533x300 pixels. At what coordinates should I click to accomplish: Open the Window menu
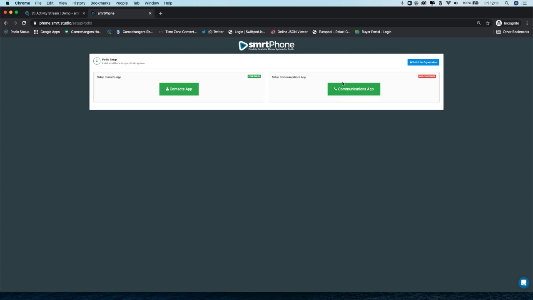pos(152,3)
